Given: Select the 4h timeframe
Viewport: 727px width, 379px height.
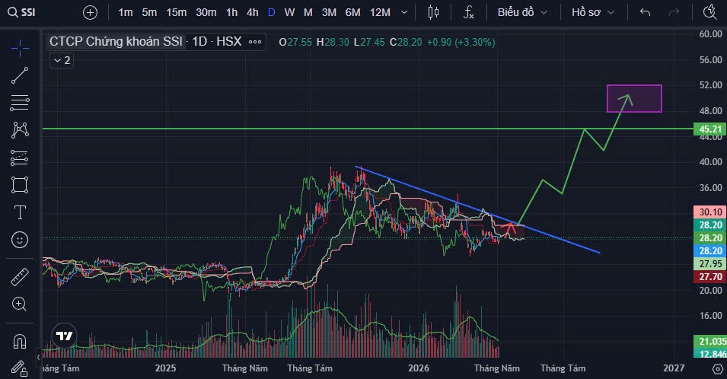Looking at the screenshot, I should (x=252, y=12).
